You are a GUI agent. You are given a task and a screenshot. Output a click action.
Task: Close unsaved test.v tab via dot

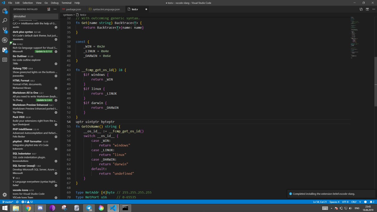tap(146, 9)
